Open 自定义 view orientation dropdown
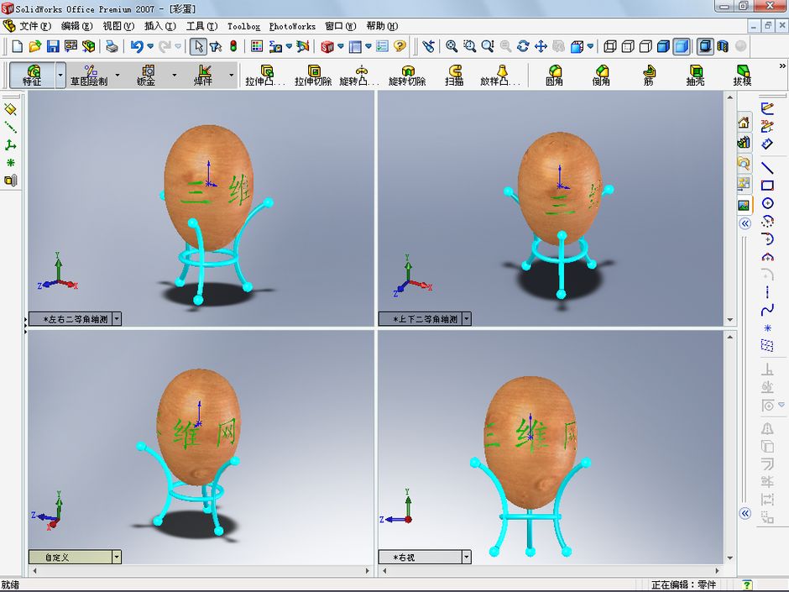Screen dimensions: 789x592 click(x=117, y=557)
